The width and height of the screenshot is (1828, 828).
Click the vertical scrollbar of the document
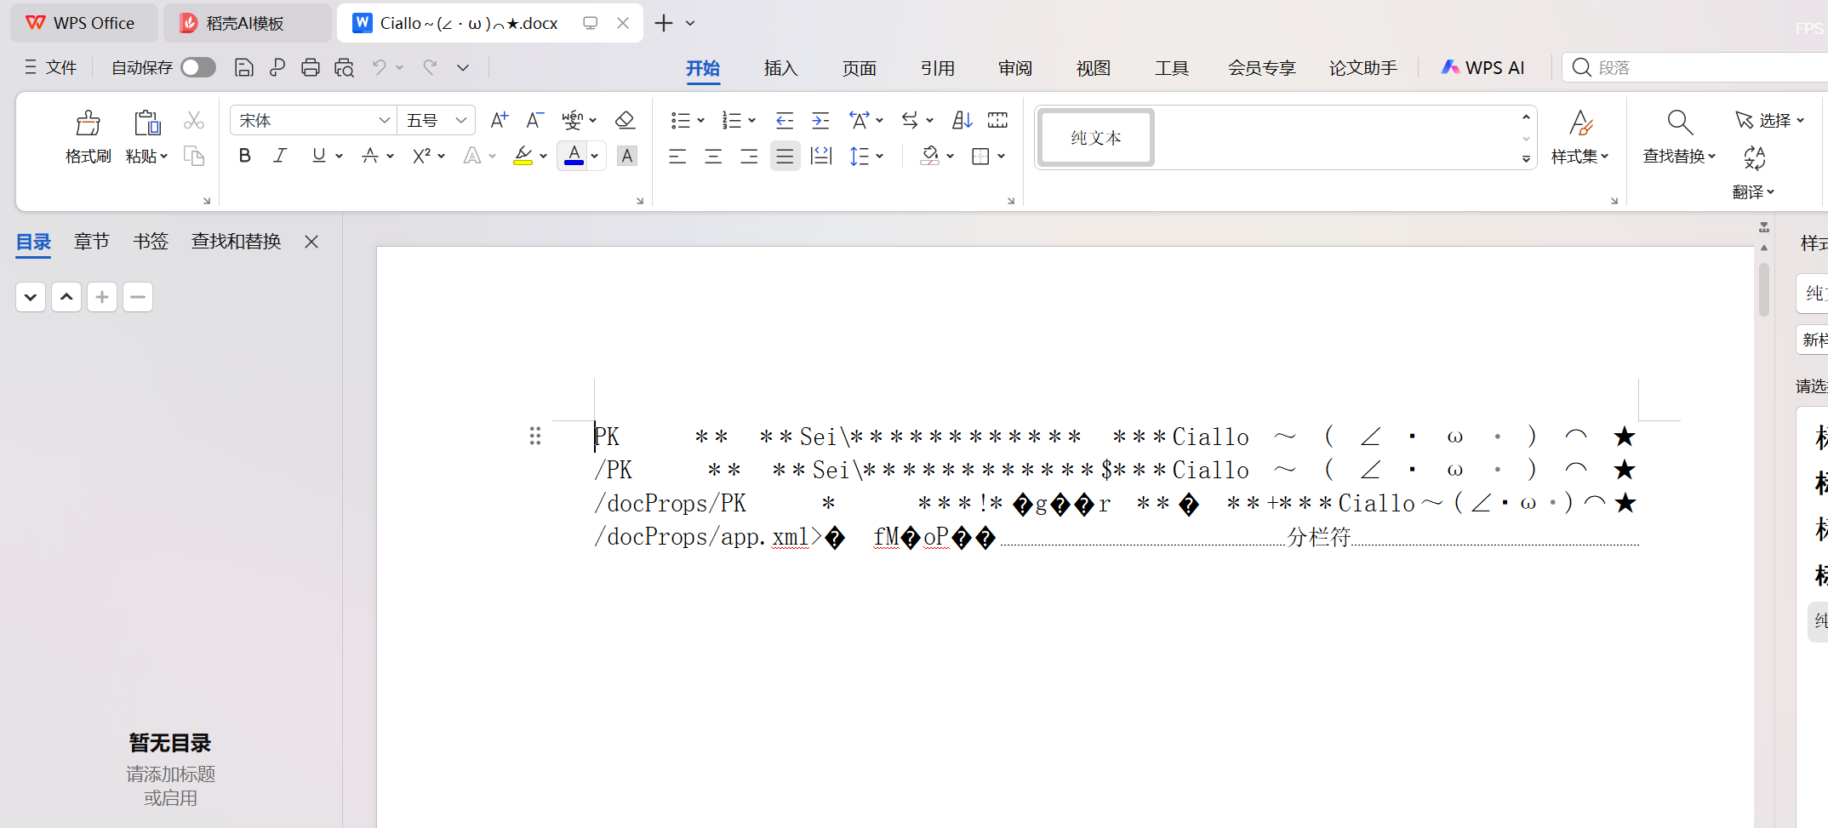pyautogui.click(x=1764, y=289)
